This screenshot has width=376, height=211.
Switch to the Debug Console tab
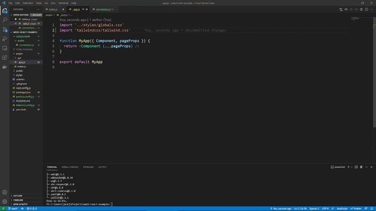coord(70,167)
